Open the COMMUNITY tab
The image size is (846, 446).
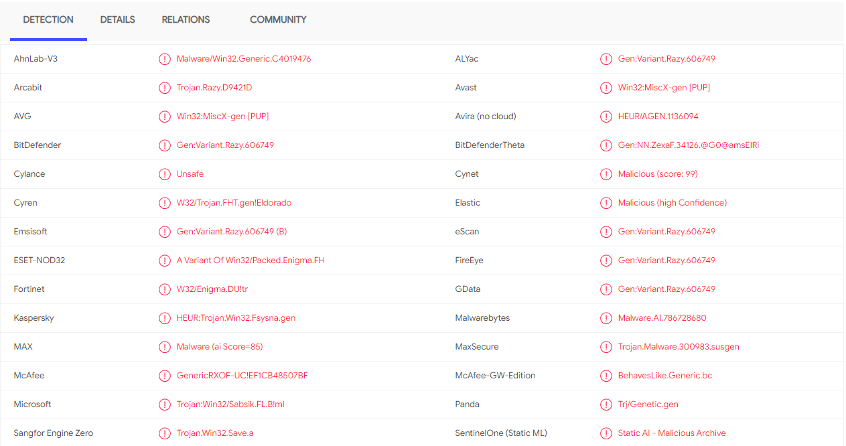[x=278, y=20]
